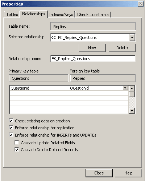
Task: Expand the foreign key Questionid column dropdown
Action: (x=125, y=88)
